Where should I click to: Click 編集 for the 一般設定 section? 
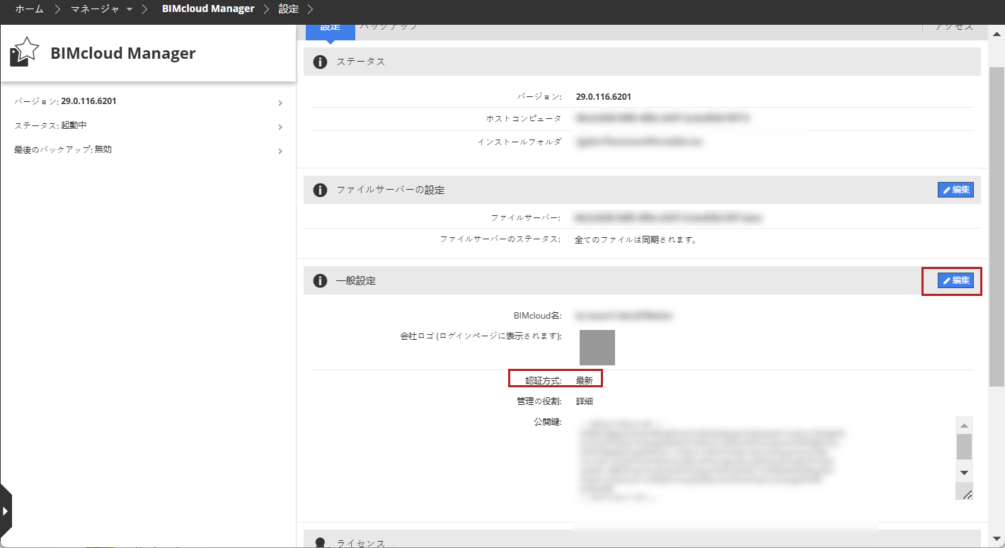point(955,280)
